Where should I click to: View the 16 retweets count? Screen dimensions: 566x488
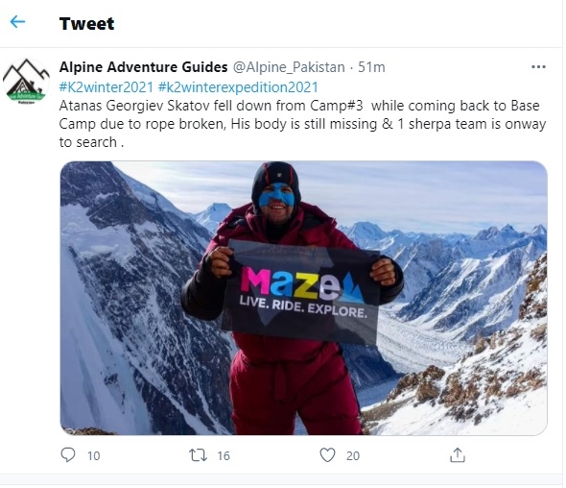coord(224,456)
